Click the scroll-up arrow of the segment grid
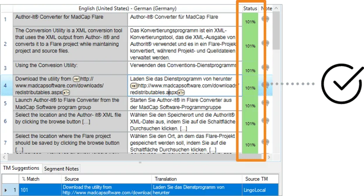The height and width of the screenshot is (196, 364). [276, 8]
